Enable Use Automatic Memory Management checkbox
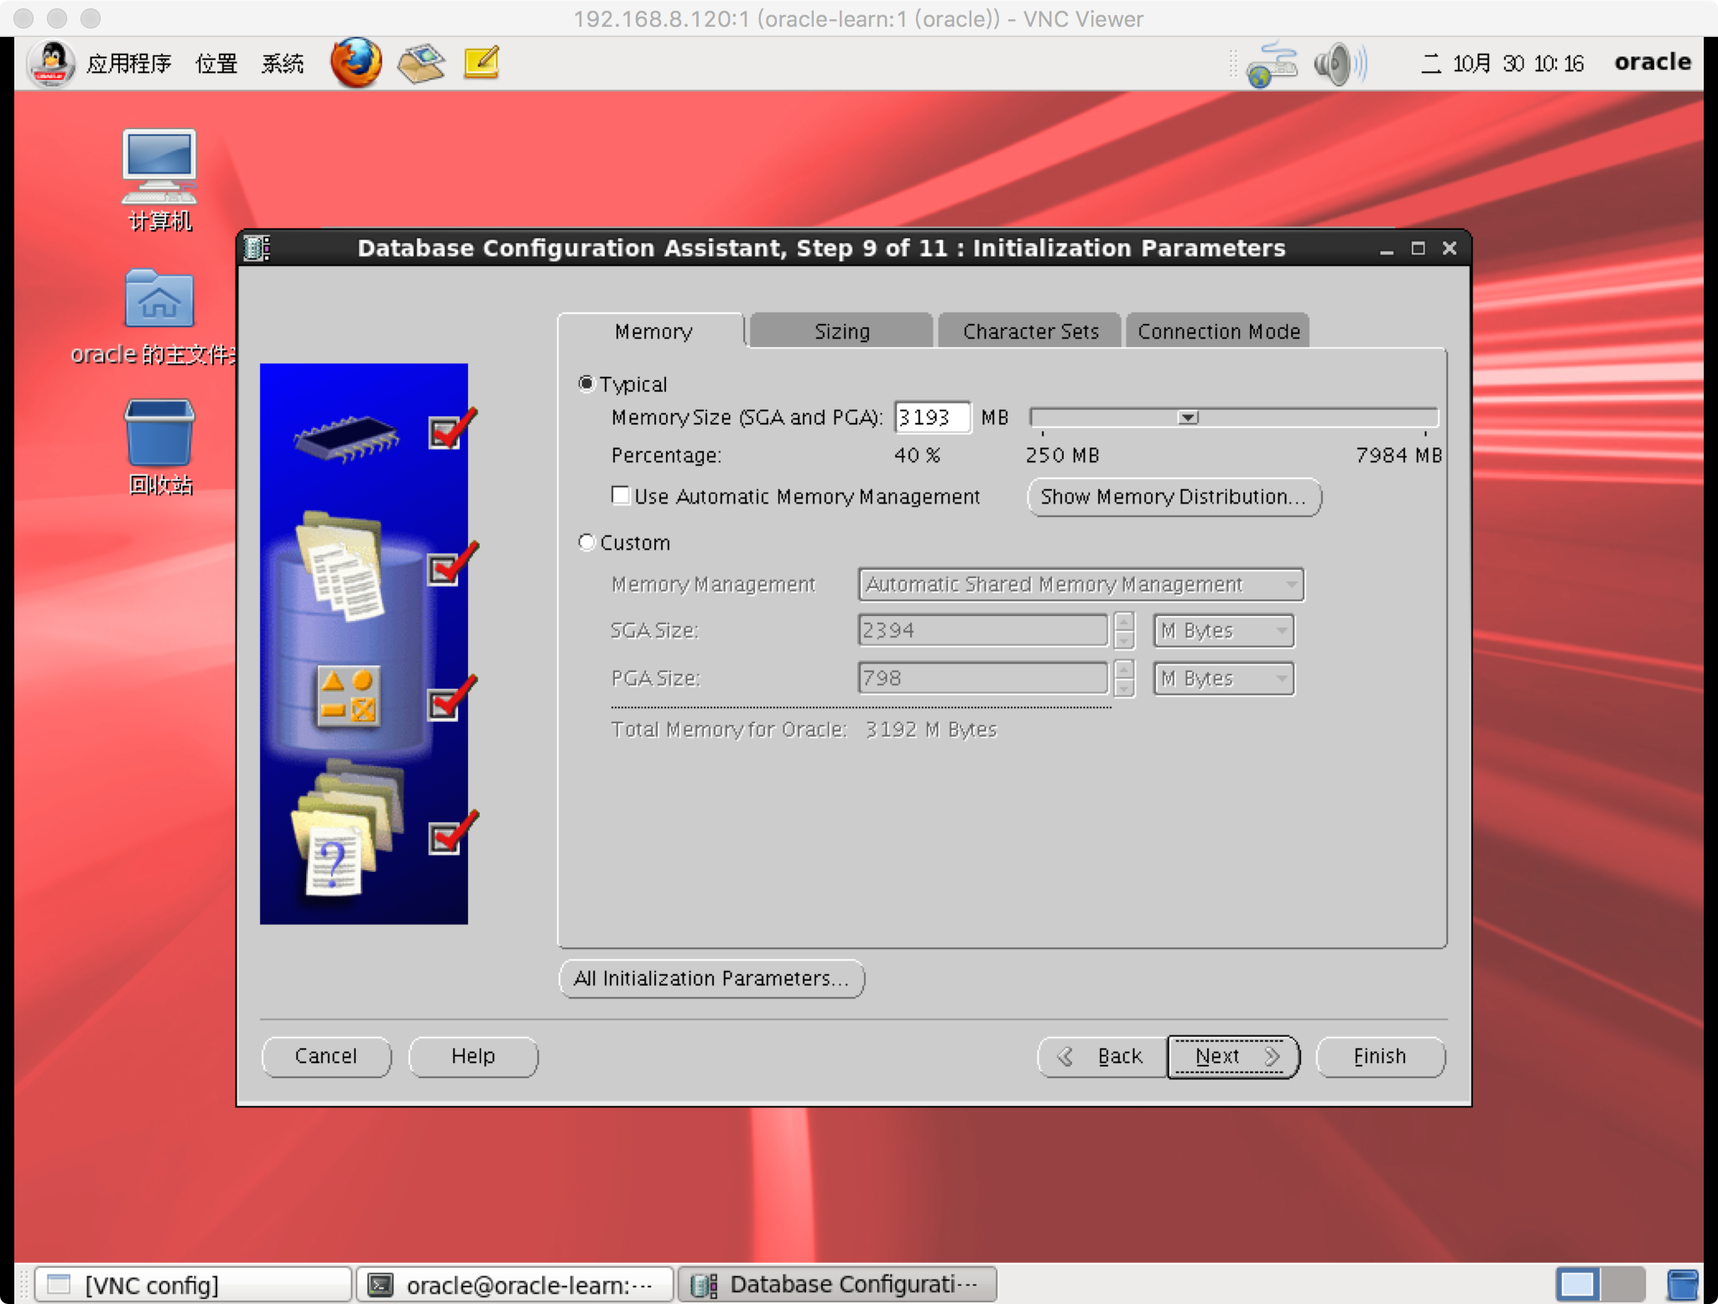Image resolution: width=1718 pixels, height=1304 pixels. [621, 496]
